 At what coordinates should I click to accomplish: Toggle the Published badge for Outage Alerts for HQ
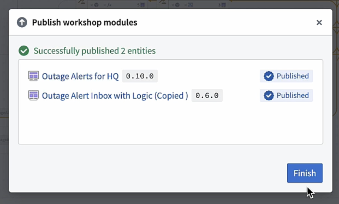coord(286,76)
